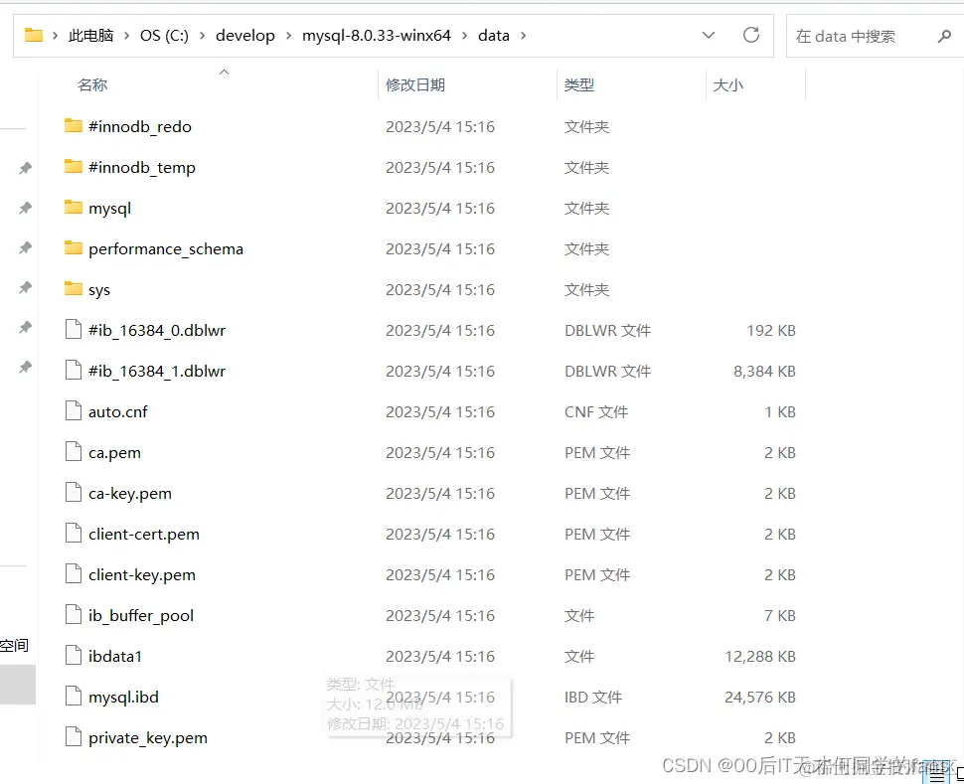
Task: Expand chevron after 此电脑 breadcrumb
Action: point(126,36)
